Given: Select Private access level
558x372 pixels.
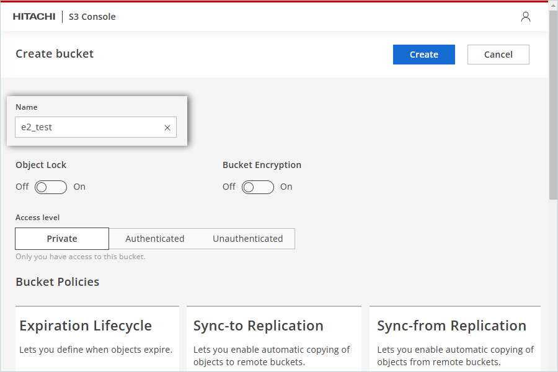Looking at the screenshot, I should [x=62, y=239].
